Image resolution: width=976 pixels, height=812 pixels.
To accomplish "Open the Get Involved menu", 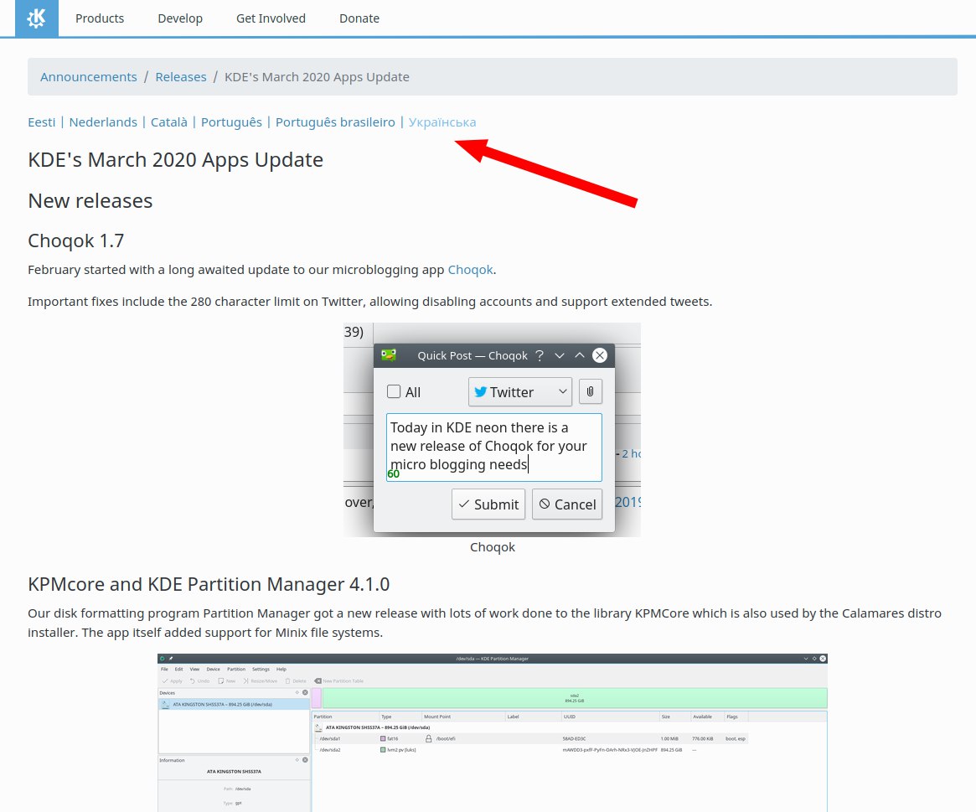I will coord(271,18).
